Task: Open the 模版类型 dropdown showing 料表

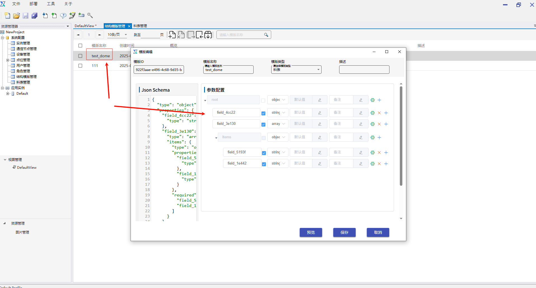Action: pos(296,70)
